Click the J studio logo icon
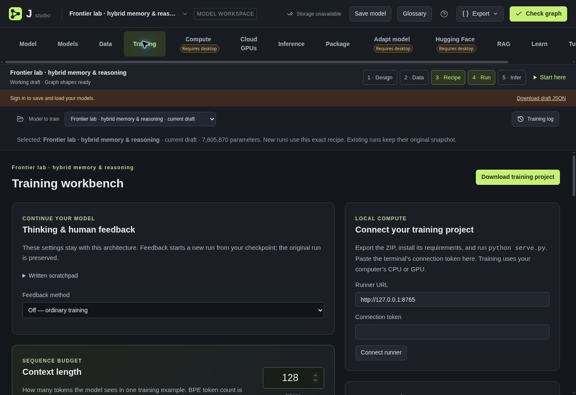The image size is (576, 395). click(15, 14)
